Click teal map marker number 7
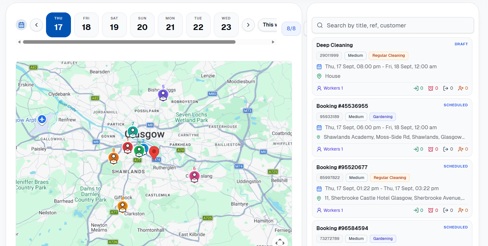Screen dimensions: 488x246 pos(133,131)
